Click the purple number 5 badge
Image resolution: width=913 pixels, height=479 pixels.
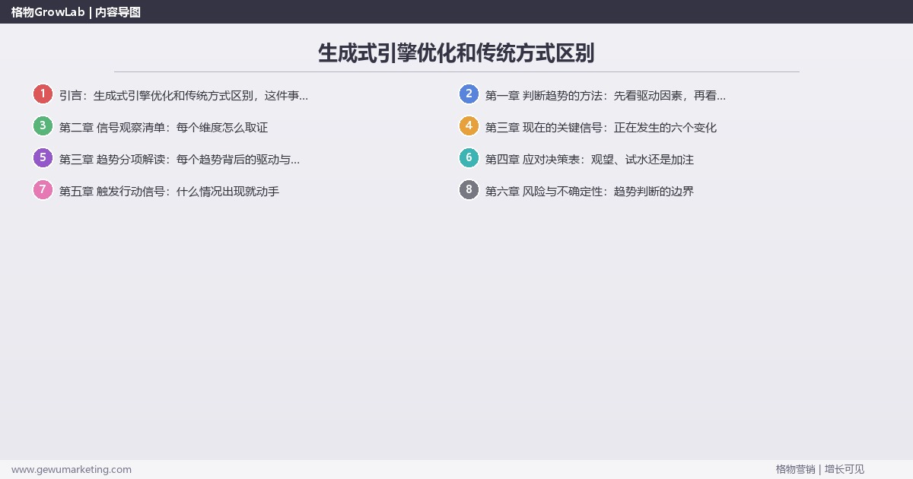click(x=43, y=158)
